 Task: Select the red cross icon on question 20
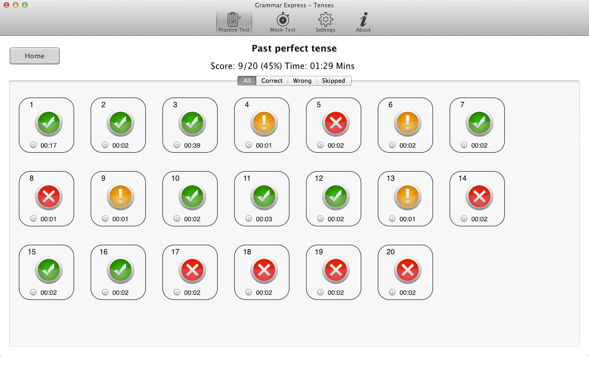407,270
